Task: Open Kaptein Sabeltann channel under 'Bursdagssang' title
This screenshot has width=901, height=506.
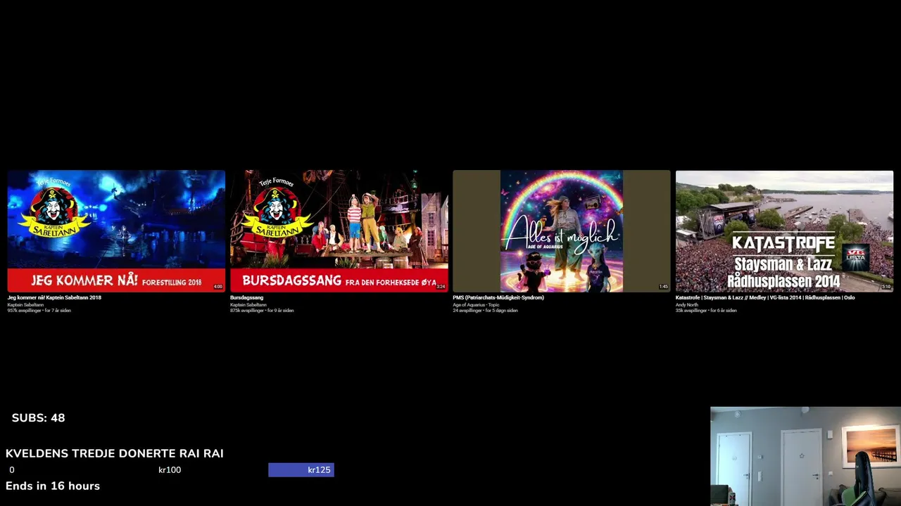Action: pos(248,305)
